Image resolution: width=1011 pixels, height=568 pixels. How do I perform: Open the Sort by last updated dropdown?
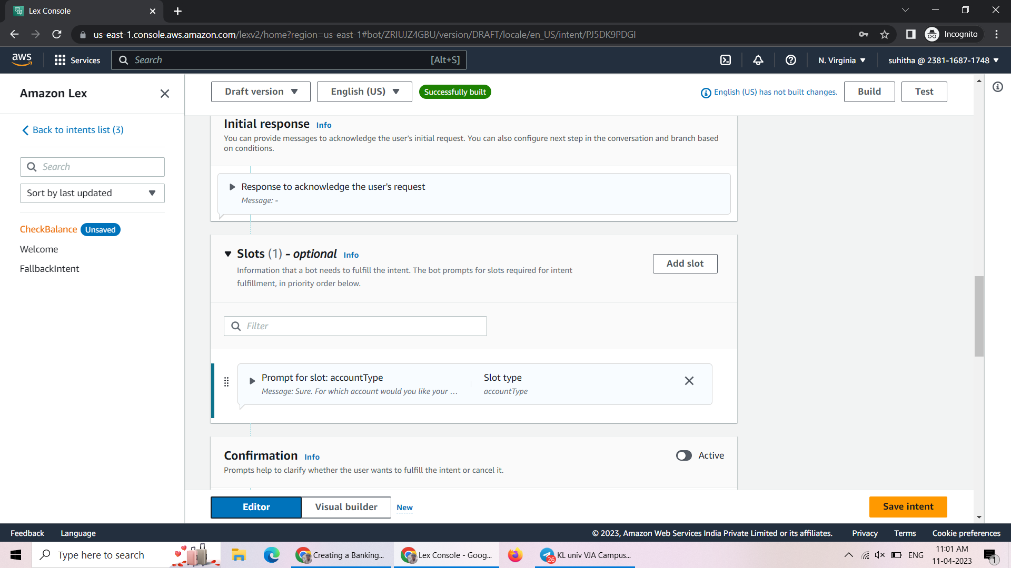pyautogui.click(x=92, y=193)
